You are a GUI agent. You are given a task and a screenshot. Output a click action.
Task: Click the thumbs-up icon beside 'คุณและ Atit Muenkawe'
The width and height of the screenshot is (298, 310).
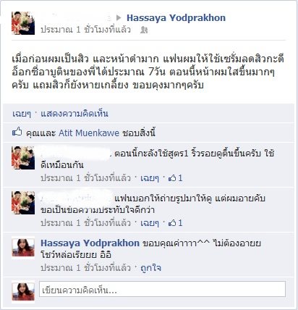coord(17,132)
